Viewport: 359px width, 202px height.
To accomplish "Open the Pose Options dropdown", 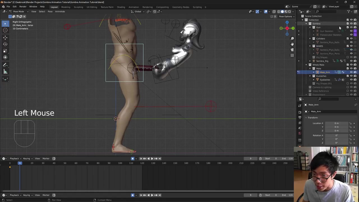I will pyautogui.click(x=286, y=16).
